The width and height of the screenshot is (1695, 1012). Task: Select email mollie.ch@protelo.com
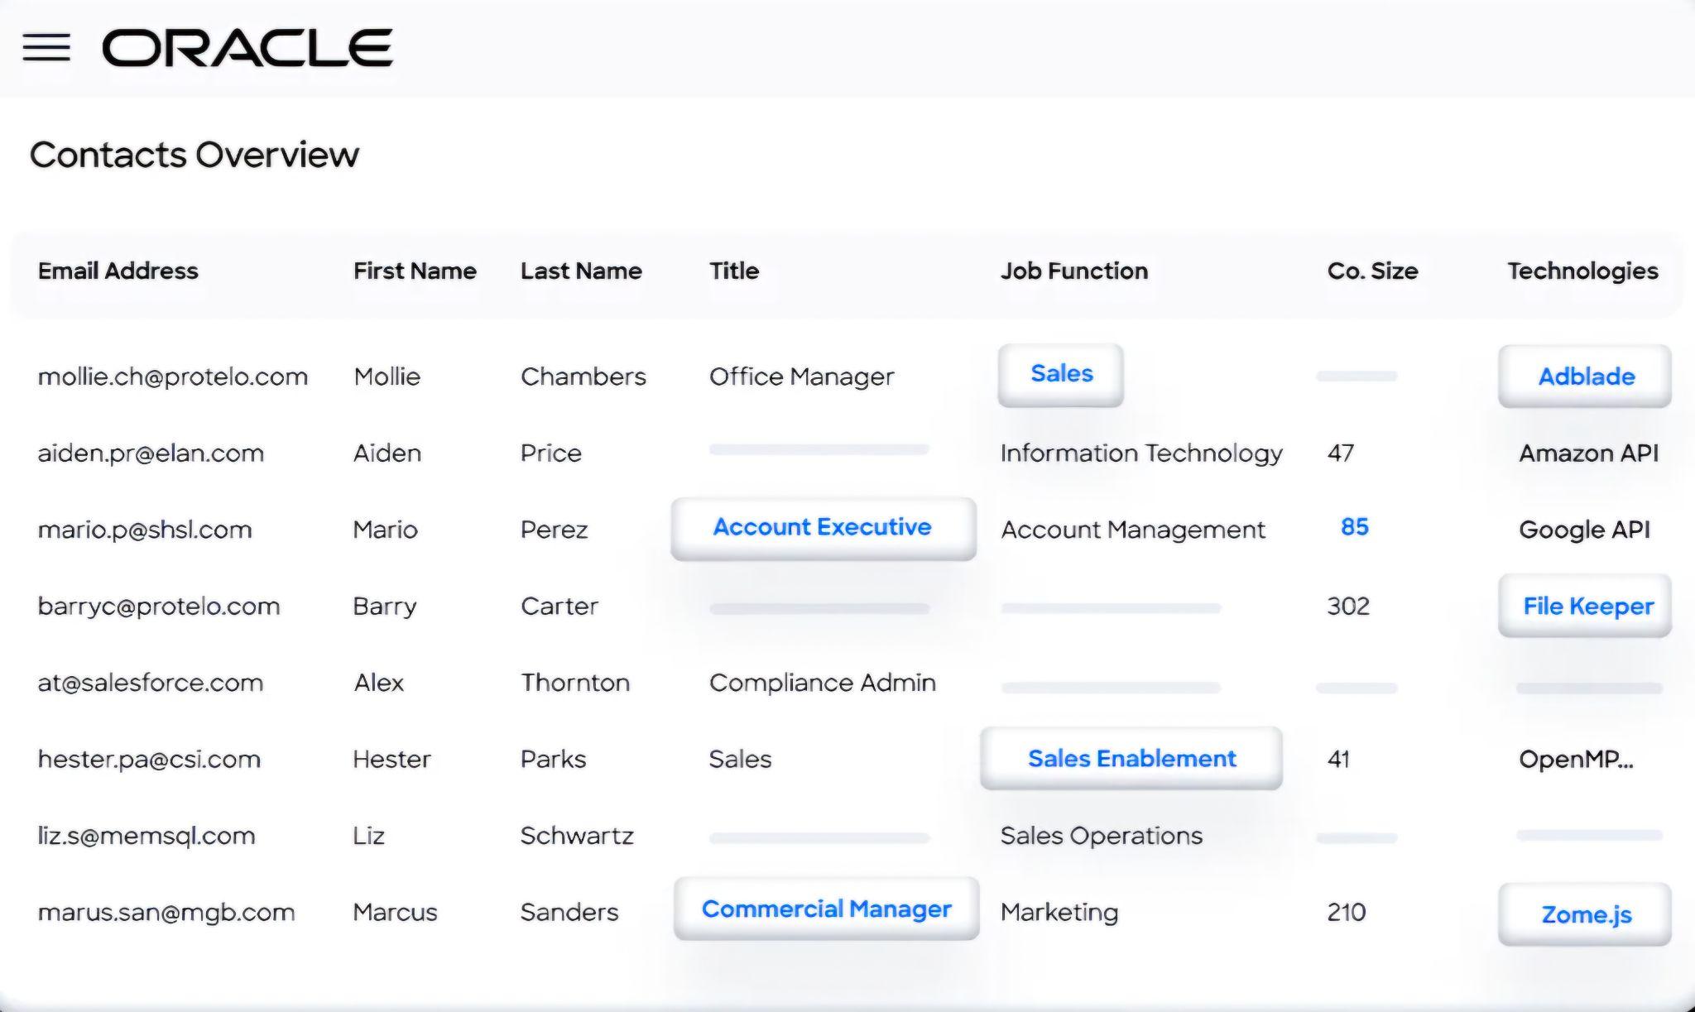click(x=173, y=377)
